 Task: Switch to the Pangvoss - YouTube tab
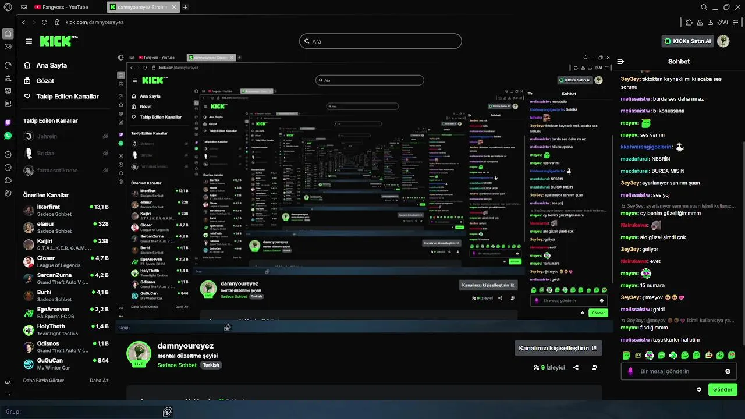point(61,7)
